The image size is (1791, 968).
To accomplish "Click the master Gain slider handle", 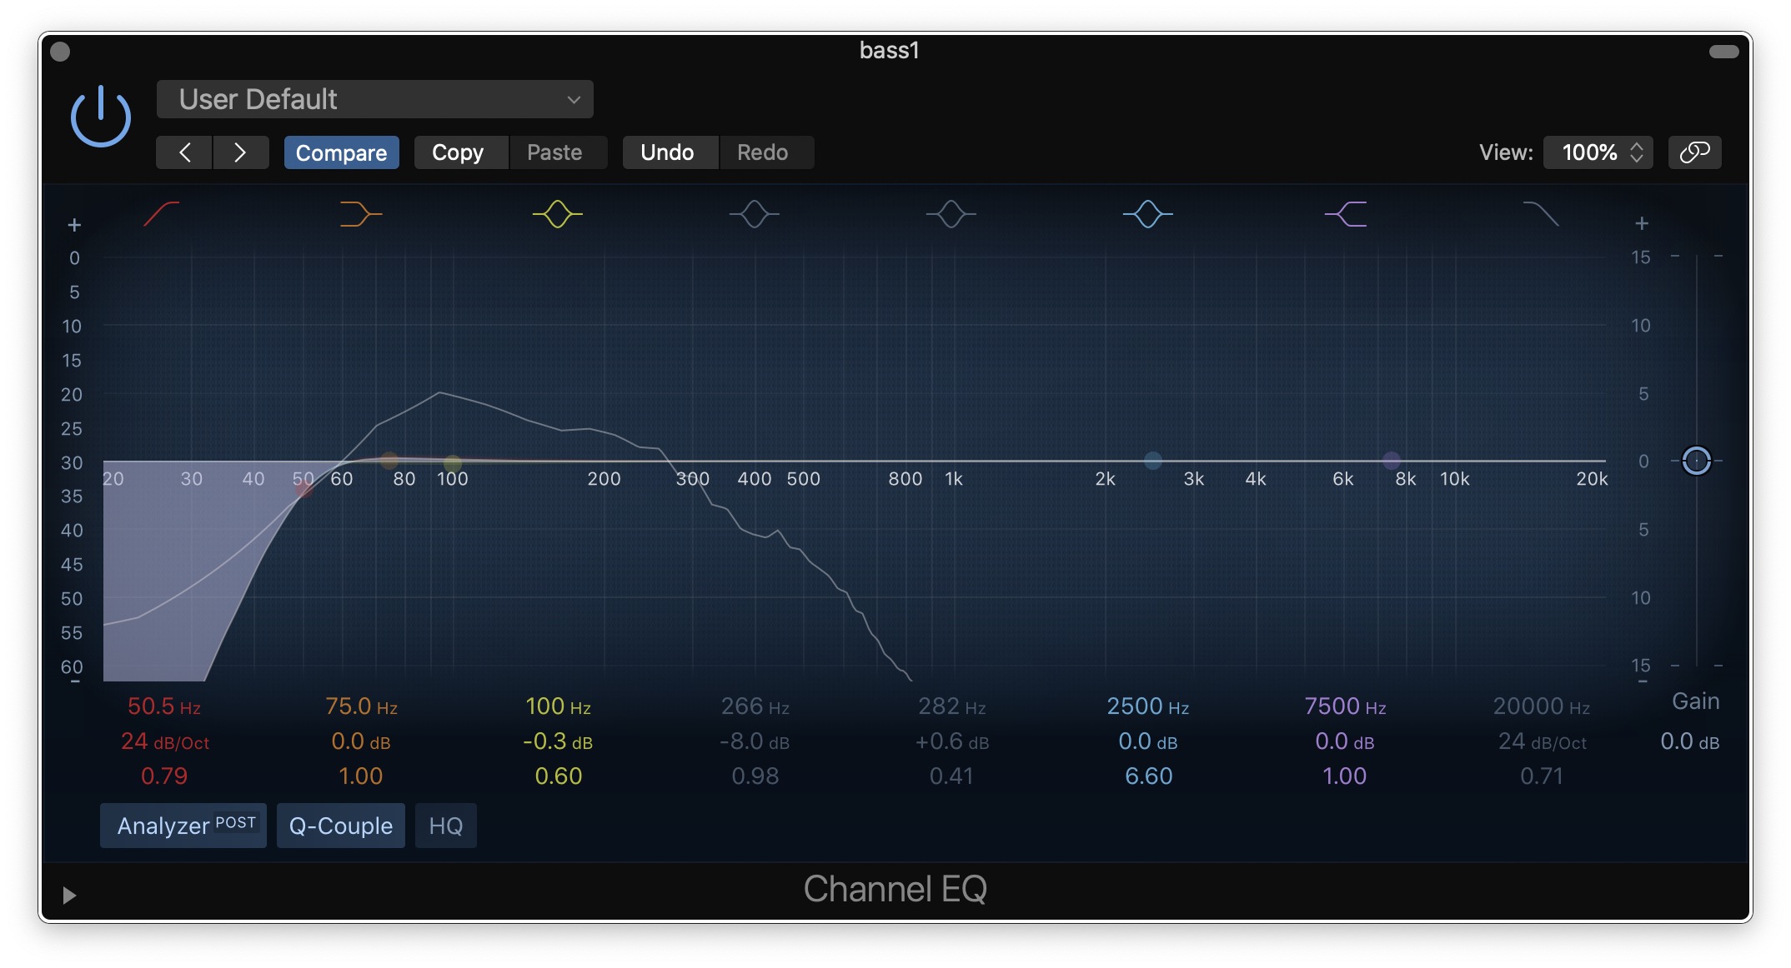I will (1696, 461).
